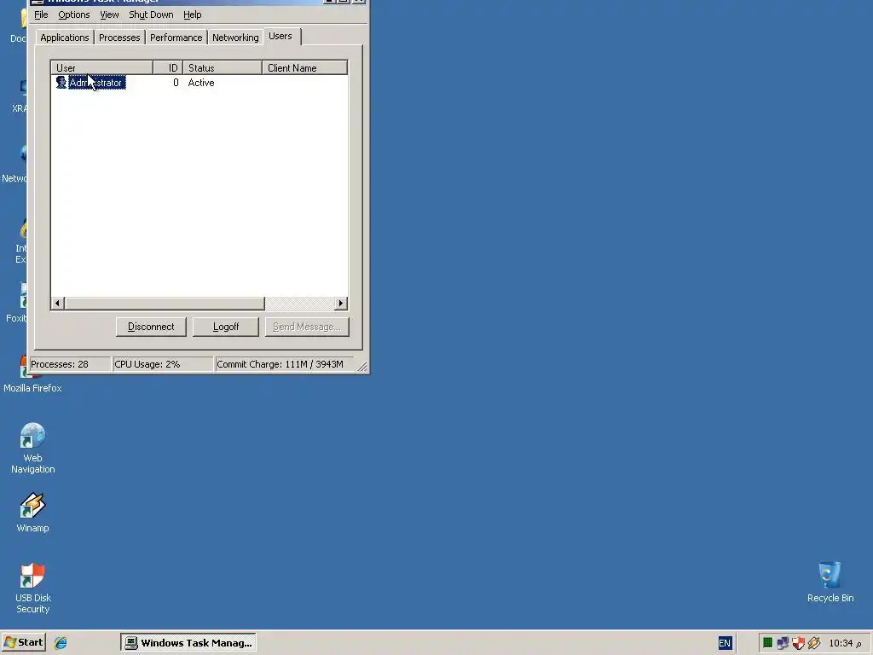The width and height of the screenshot is (873, 655).
Task: Click the Commit Charge status bar entry
Action: click(x=284, y=364)
